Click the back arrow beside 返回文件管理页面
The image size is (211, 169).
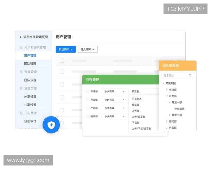[x=20, y=37]
